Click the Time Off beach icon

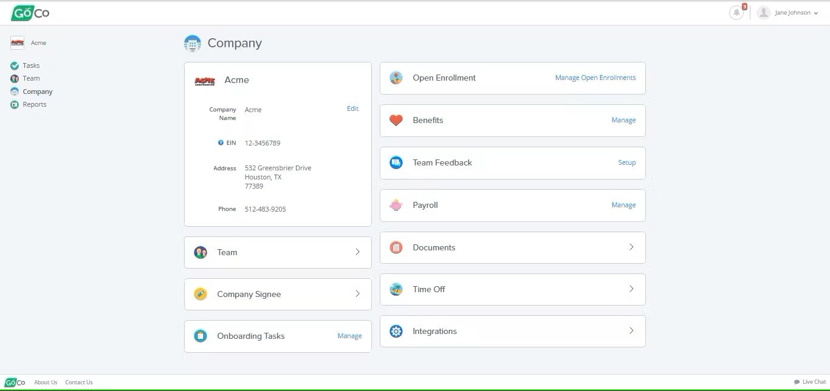[x=396, y=289]
